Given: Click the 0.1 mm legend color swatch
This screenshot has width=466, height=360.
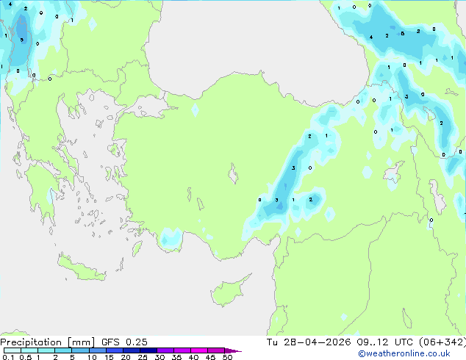Looking at the screenshot, I should 12,350.
